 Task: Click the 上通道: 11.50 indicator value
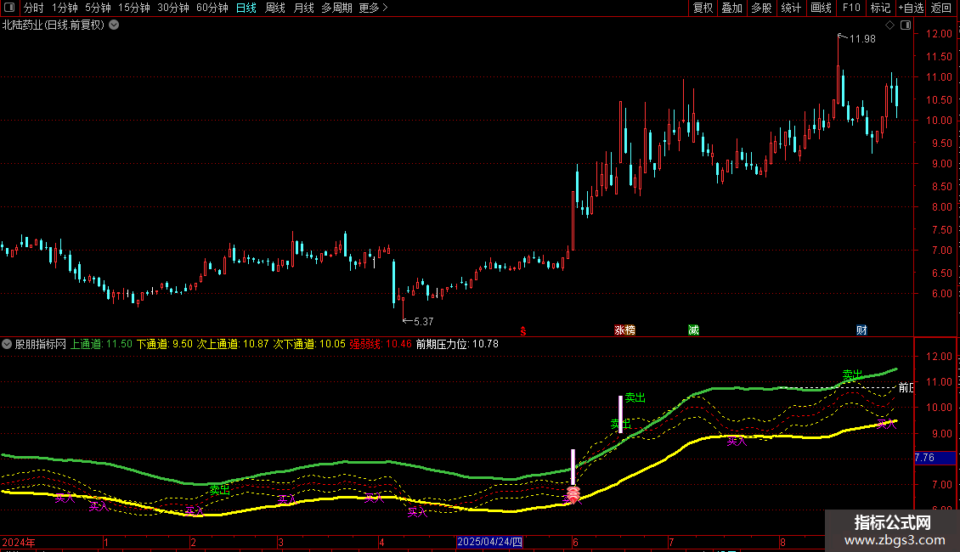click(101, 344)
